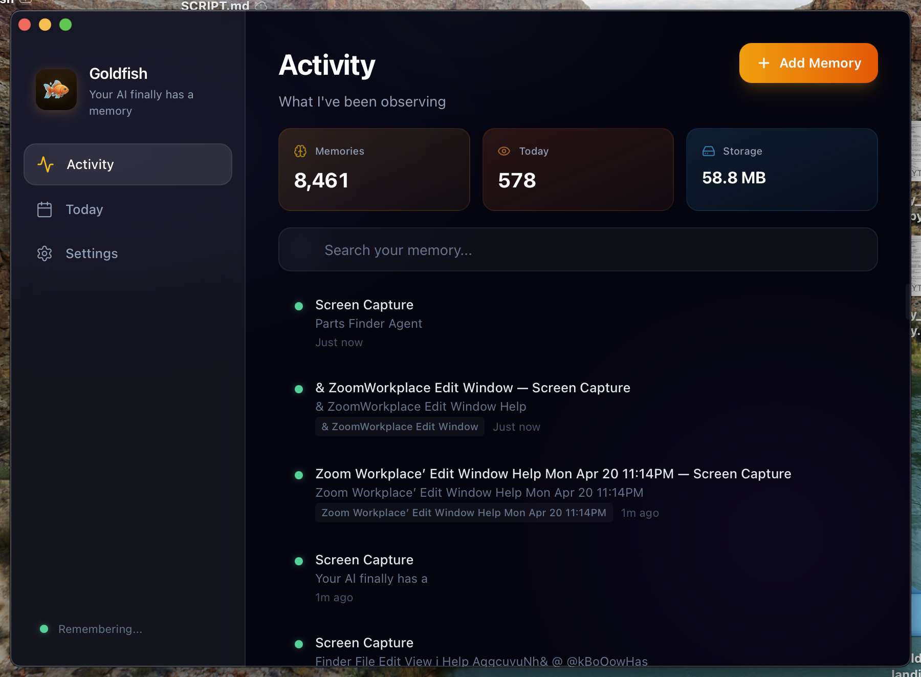Select the '& ZoomWorkplace Edit Window' tag chip

[400, 427]
